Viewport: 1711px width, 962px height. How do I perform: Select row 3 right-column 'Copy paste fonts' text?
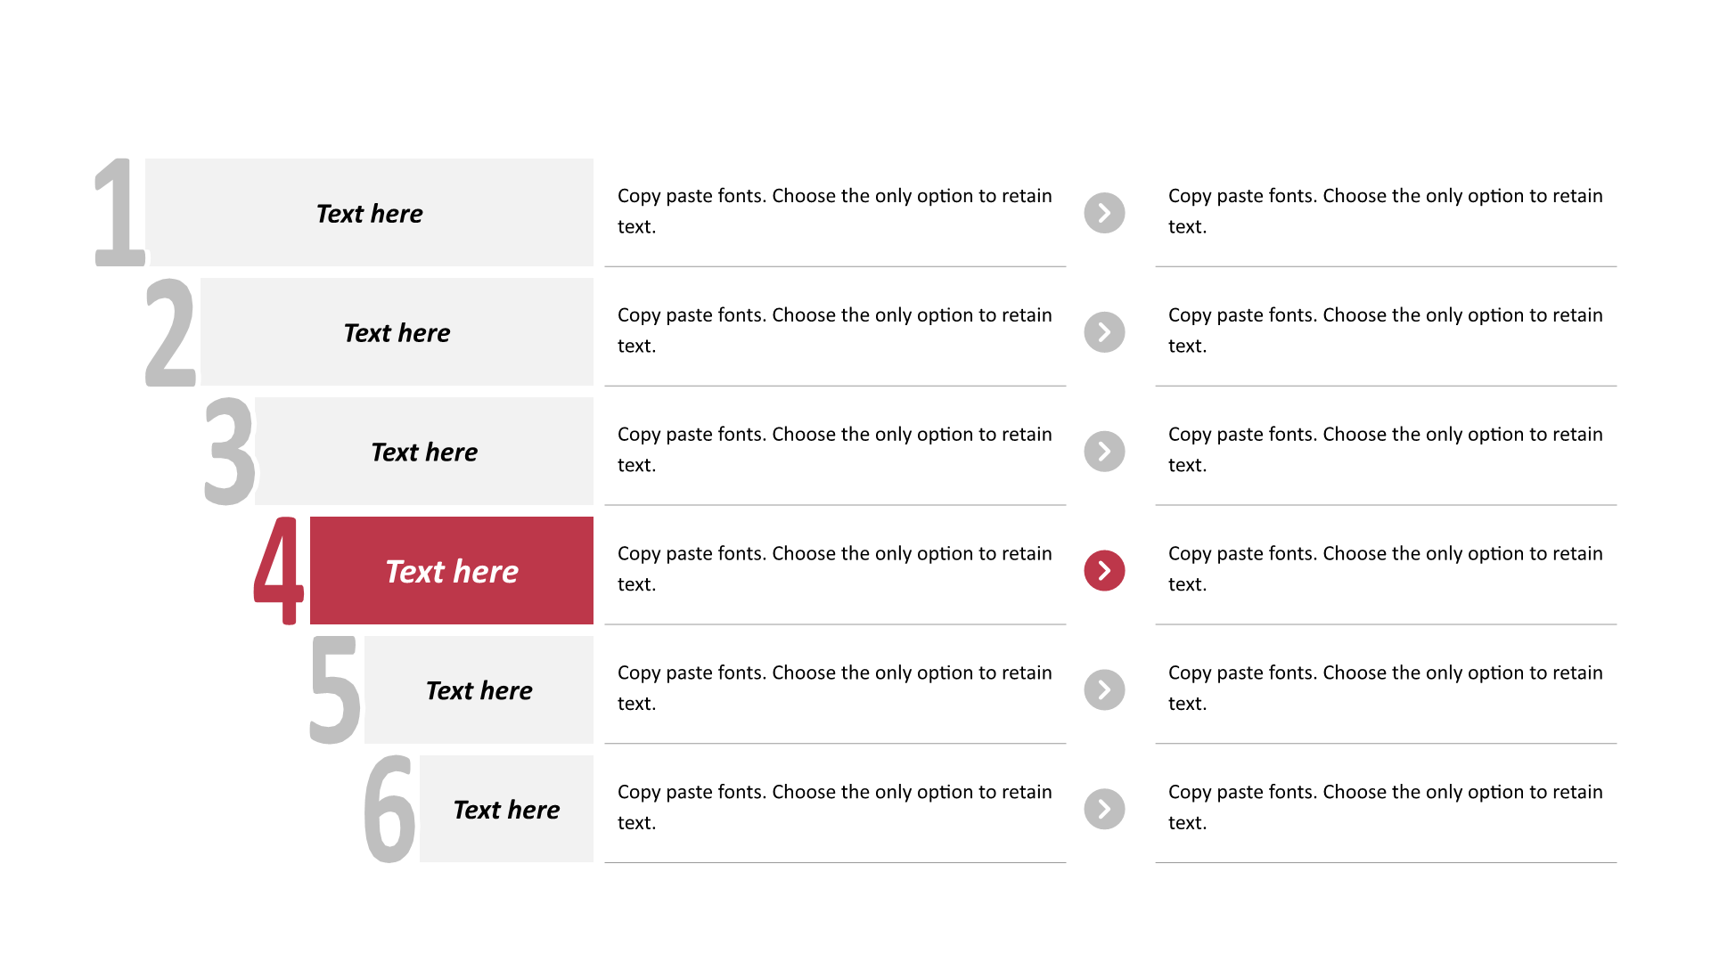1386,450
